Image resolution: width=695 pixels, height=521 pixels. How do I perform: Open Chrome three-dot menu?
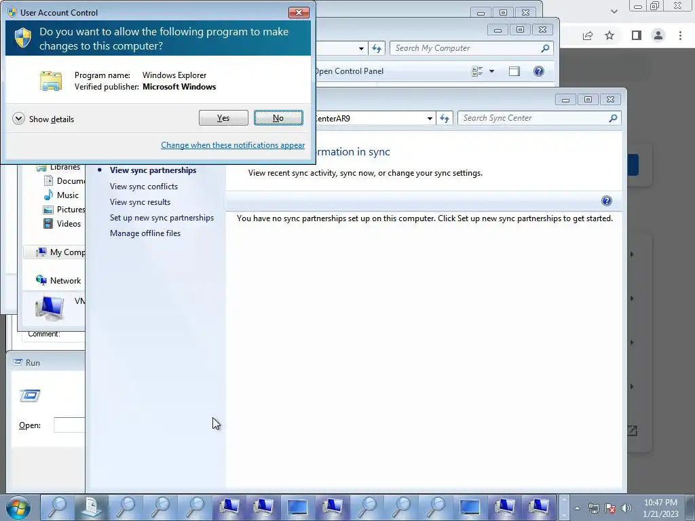pyautogui.click(x=680, y=35)
